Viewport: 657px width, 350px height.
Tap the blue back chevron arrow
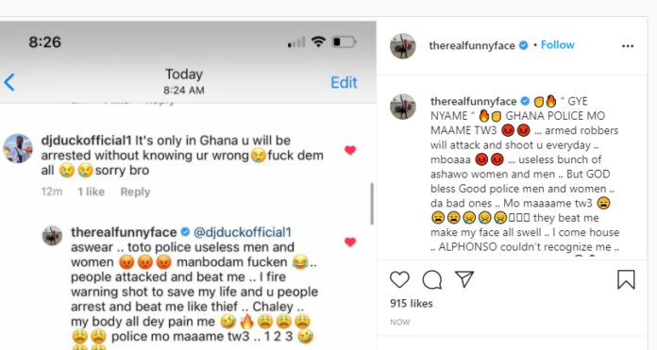tap(9, 82)
